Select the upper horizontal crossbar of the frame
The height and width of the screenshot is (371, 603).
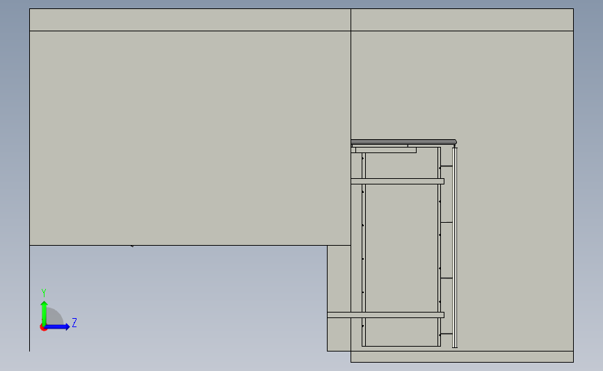[397, 181]
